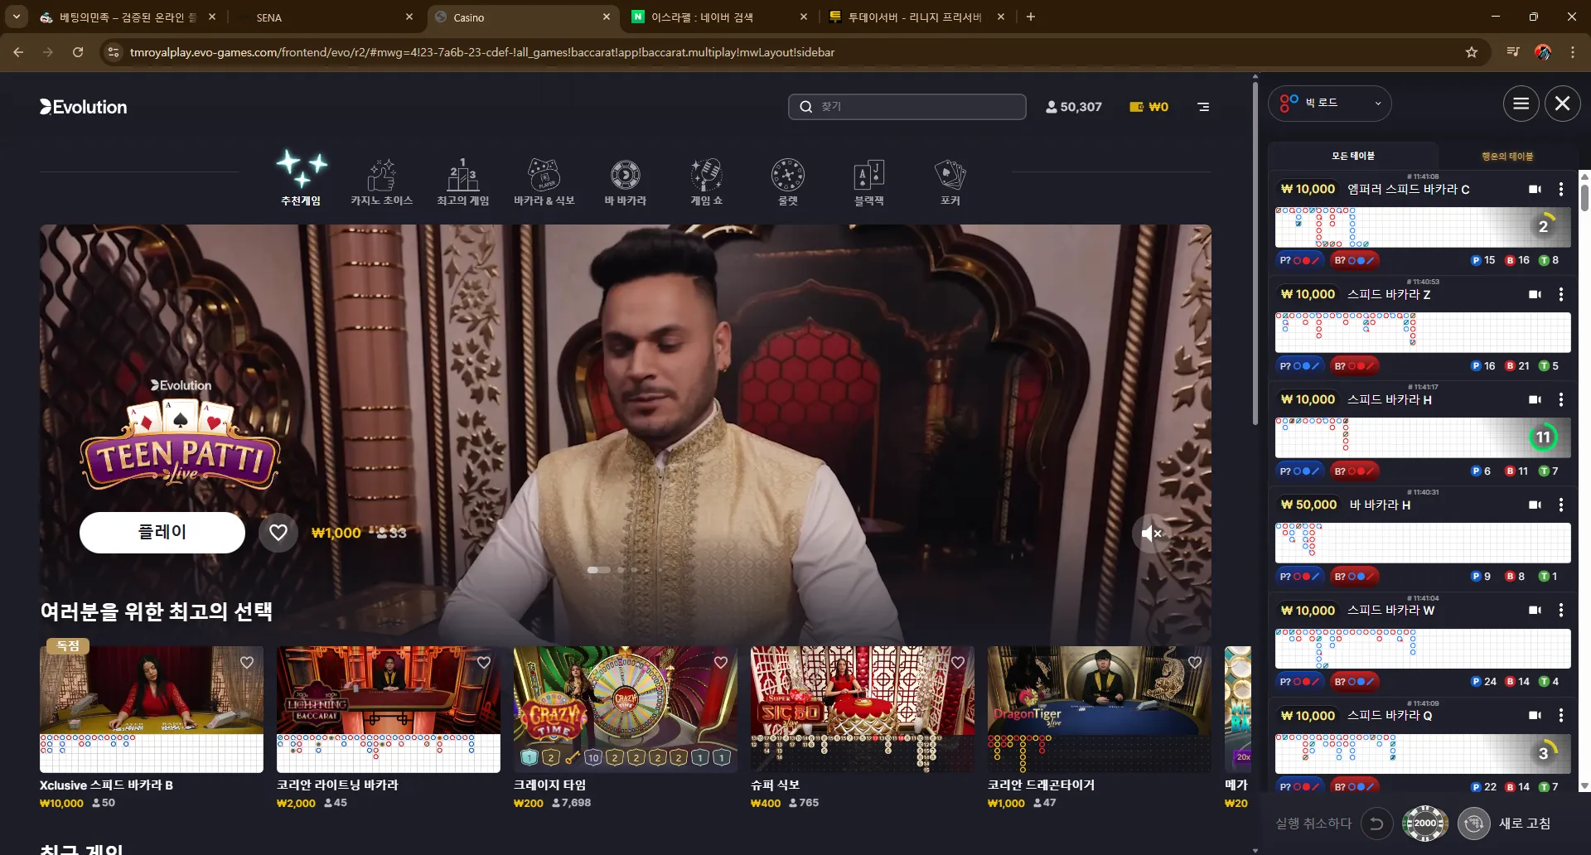The width and height of the screenshot is (1591, 855).
Task: Switch to the 행운의 테이블 tab
Action: 1507,156
